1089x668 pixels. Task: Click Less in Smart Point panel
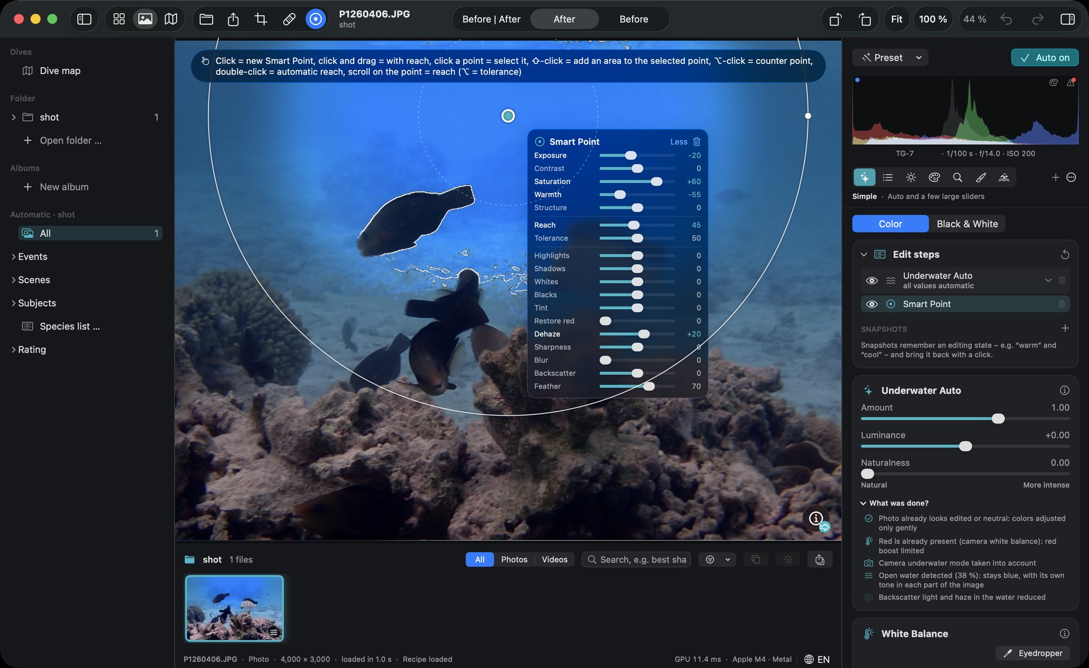[678, 142]
